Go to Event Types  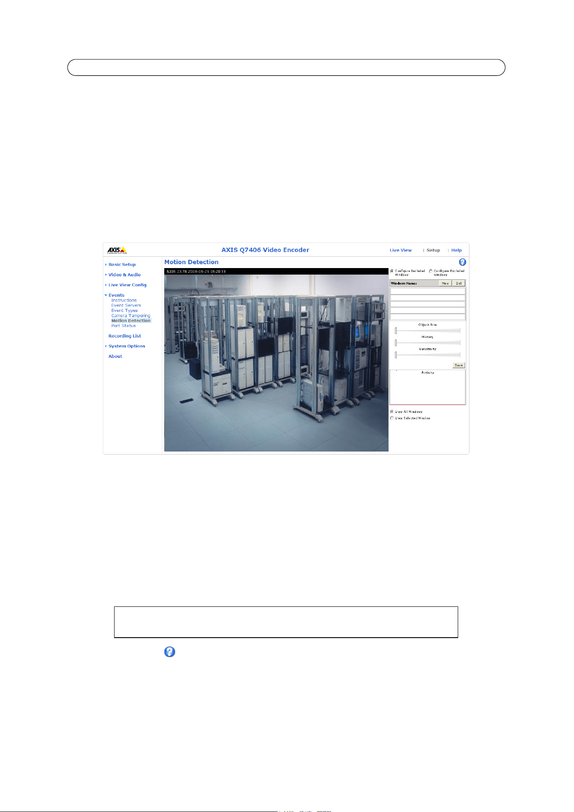125,311
